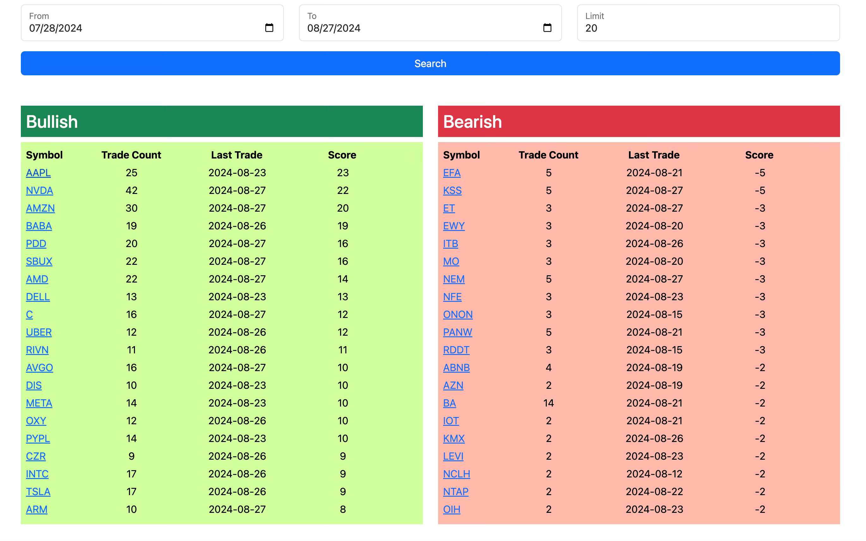Click ABNB's trade count value 4
866x541 pixels.
click(549, 367)
